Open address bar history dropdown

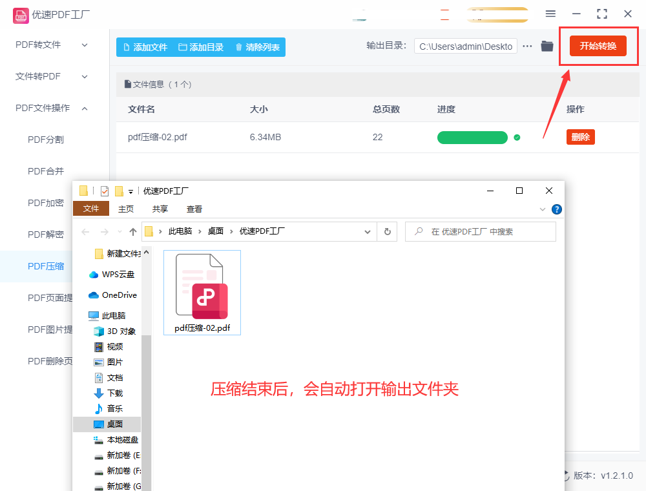pyautogui.click(x=368, y=232)
